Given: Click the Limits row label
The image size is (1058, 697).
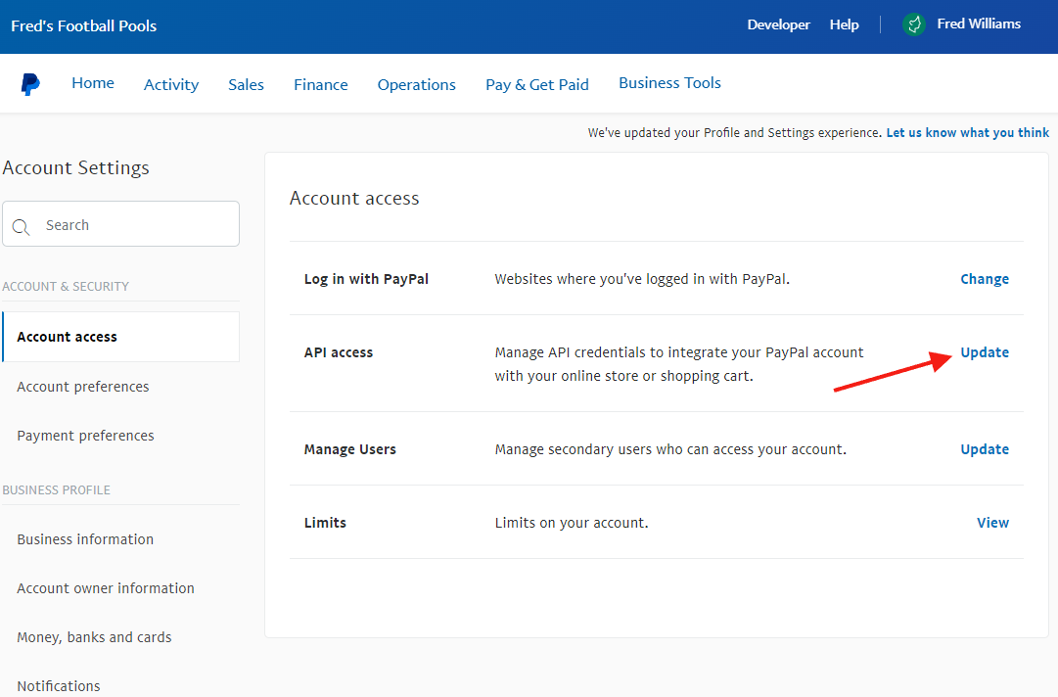Looking at the screenshot, I should [325, 523].
